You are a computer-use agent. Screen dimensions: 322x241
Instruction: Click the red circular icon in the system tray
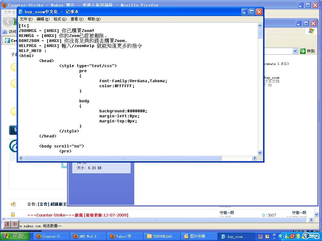click(x=292, y=237)
